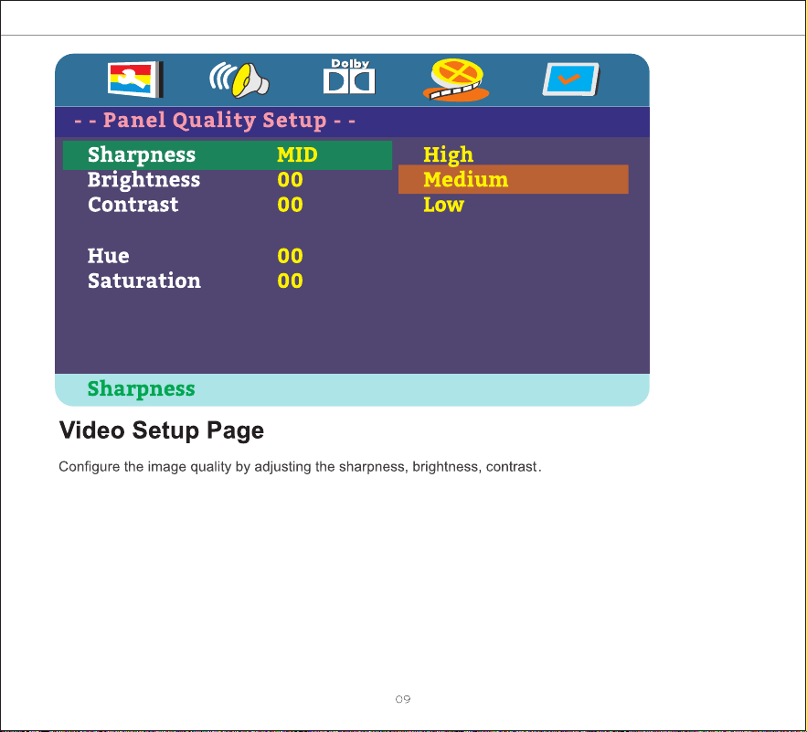Click the Hue 00 value
Image resolution: width=807 pixels, height=732 pixels.
(x=290, y=256)
